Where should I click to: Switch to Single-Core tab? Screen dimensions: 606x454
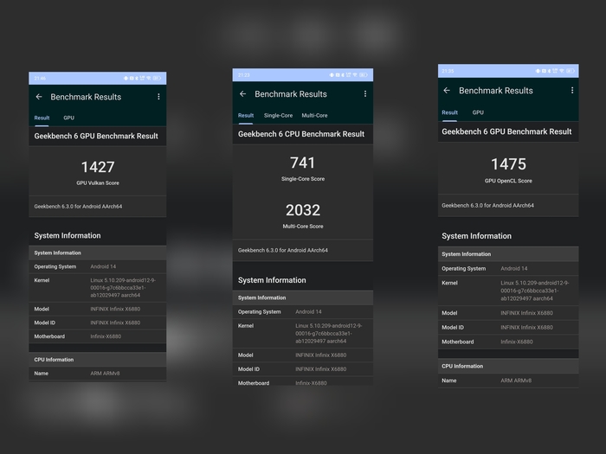[278, 115]
